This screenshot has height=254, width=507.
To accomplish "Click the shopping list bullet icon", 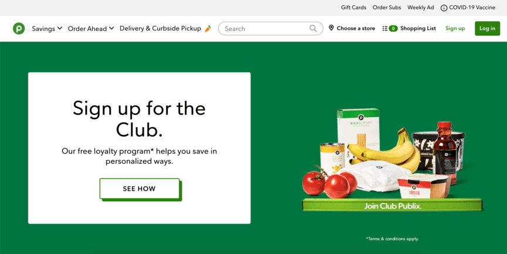I will tap(385, 28).
